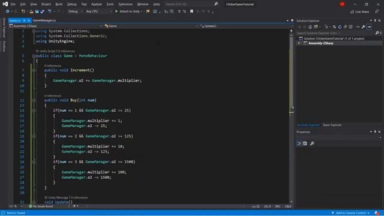The height and width of the screenshot is (216, 384).
Task: Collapse the Buy(int num) method outline
Action: pos(34,100)
